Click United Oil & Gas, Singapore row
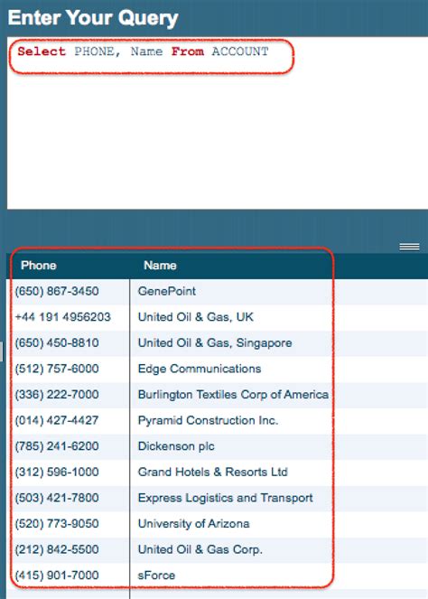The height and width of the screenshot is (599, 428). pyautogui.click(x=218, y=343)
